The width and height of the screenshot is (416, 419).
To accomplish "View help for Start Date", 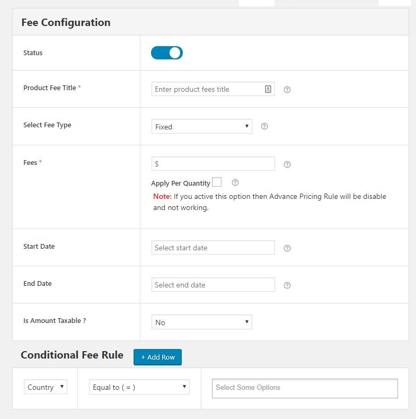I will tap(287, 248).
